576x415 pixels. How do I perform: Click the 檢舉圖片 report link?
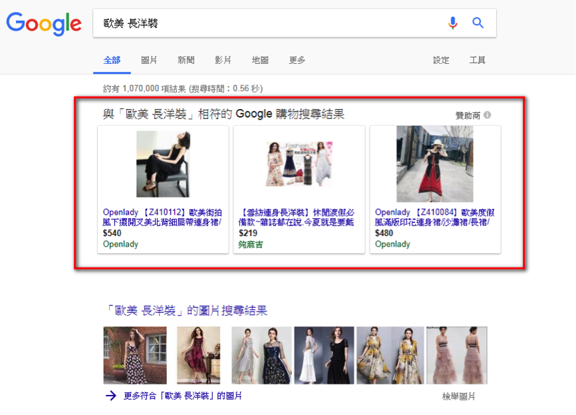pos(458,396)
